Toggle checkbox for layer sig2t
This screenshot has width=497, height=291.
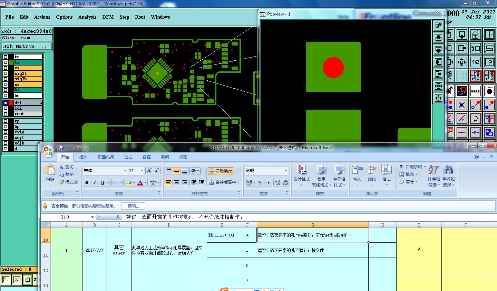[x=6, y=73]
